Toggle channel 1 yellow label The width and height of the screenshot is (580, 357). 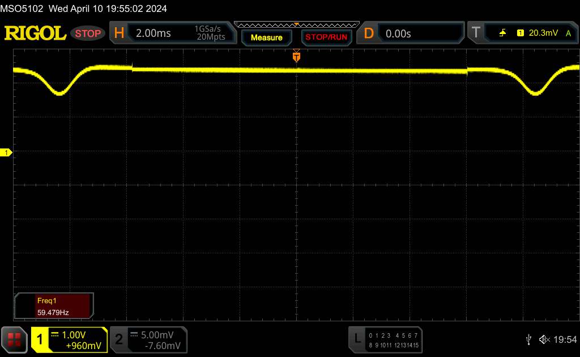click(x=40, y=339)
